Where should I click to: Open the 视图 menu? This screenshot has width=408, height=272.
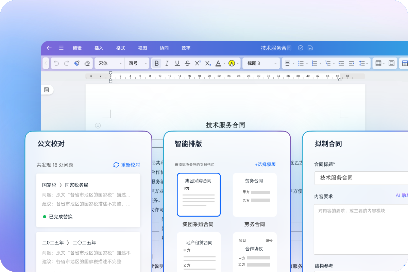(142, 48)
